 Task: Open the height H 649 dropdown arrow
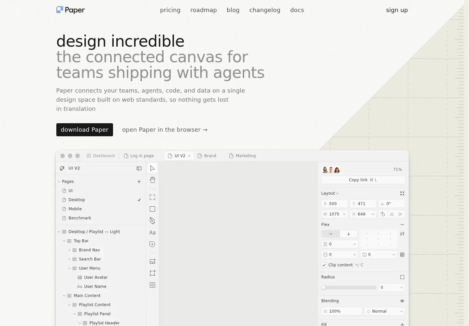[373, 214]
